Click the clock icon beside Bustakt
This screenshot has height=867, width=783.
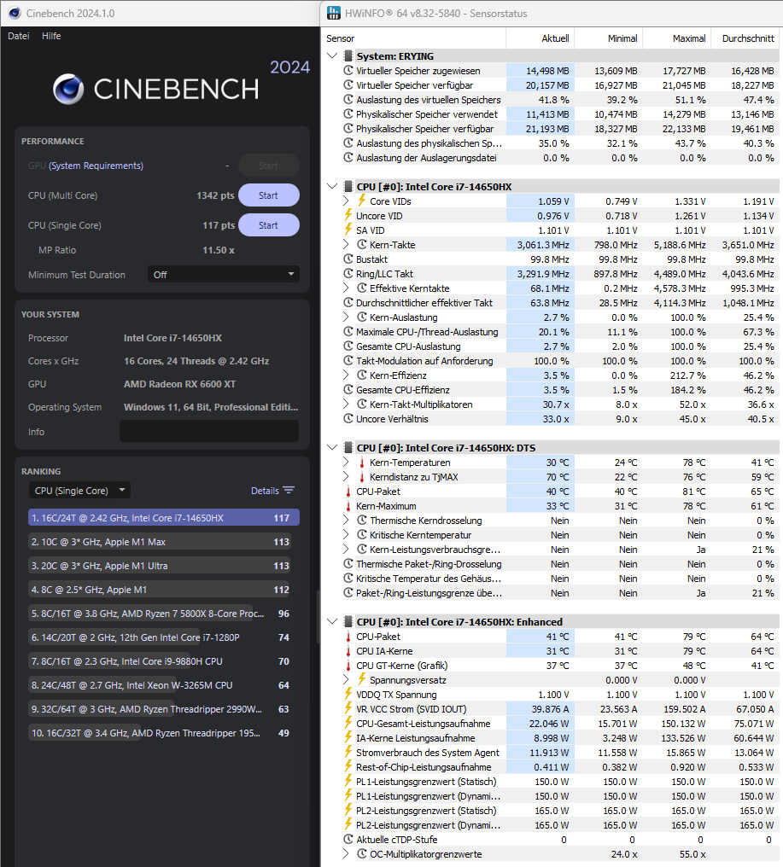click(348, 259)
